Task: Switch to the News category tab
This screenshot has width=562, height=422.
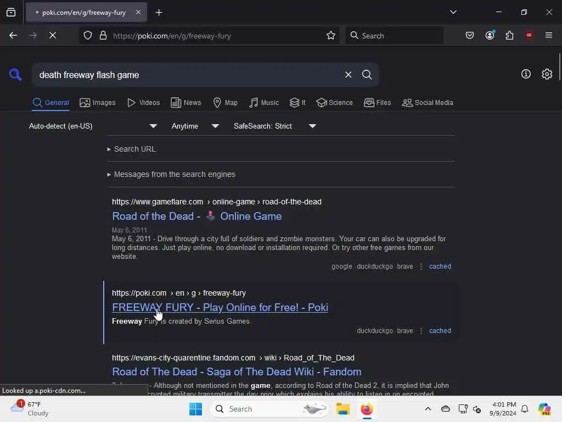Action: pyautogui.click(x=186, y=103)
